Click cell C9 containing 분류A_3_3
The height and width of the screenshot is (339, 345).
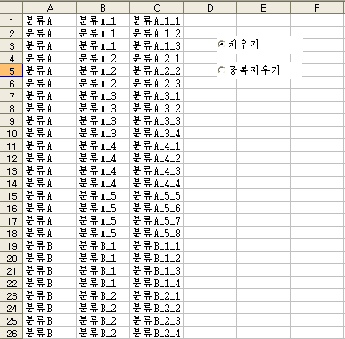pyautogui.click(x=157, y=120)
